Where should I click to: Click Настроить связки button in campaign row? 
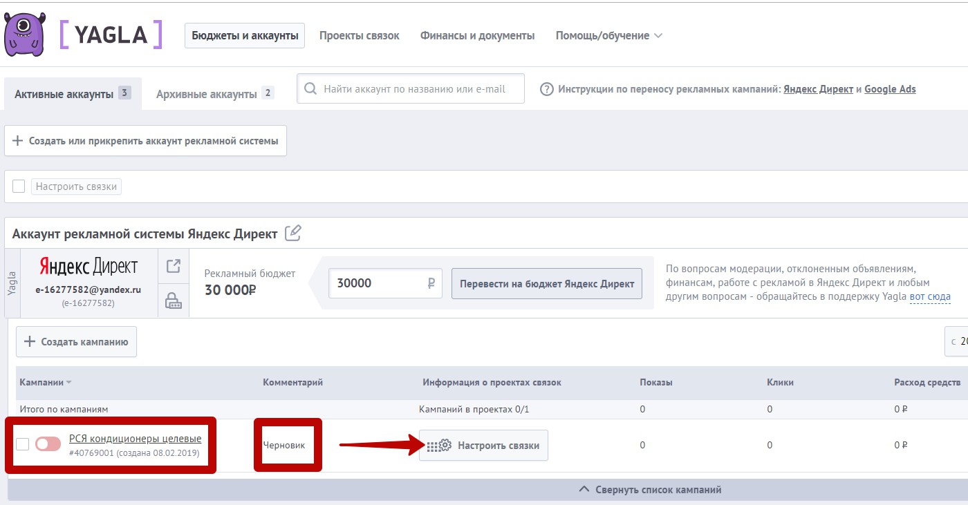(x=483, y=446)
